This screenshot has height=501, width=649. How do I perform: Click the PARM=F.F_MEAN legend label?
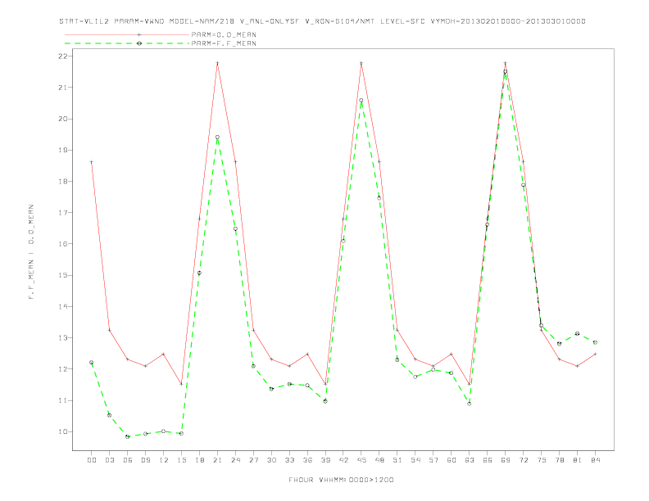pos(224,43)
